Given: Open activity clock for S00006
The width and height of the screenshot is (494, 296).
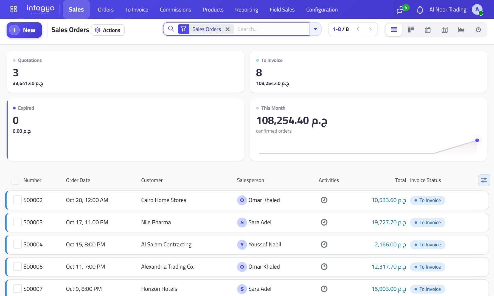Looking at the screenshot, I should [x=324, y=267].
